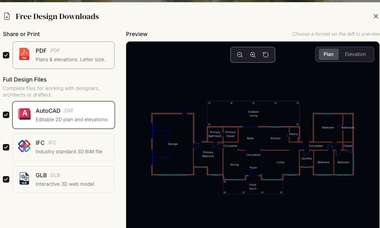
Task: Click the AutoCAD red A icon
Action: point(24,114)
